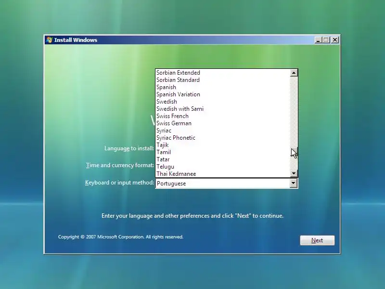This screenshot has height=289, width=385.
Task: Close the Install Windows window
Action: pyautogui.click(x=335, y=40)
